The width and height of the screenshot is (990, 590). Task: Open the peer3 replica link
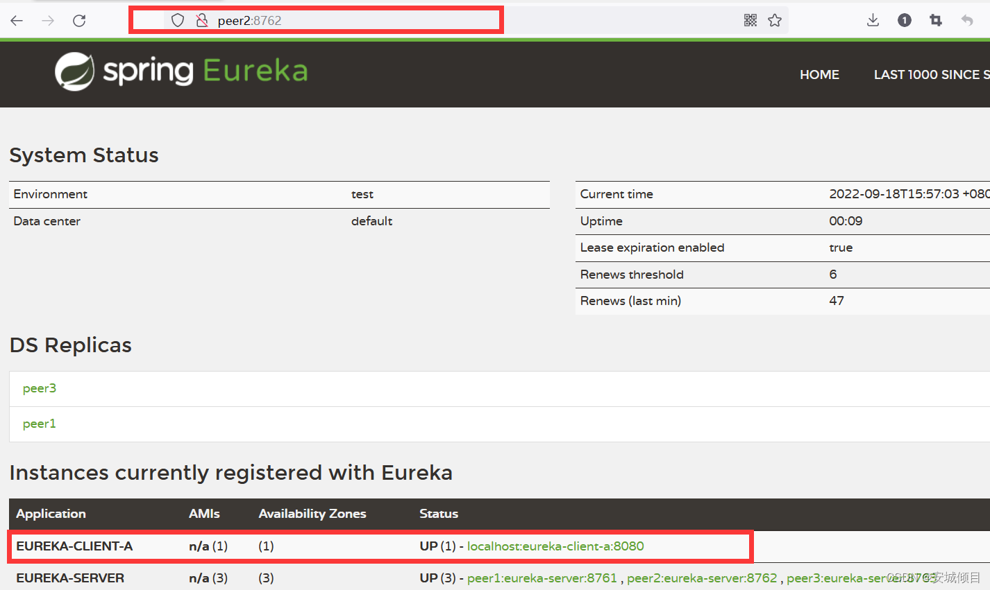point(40,388)
